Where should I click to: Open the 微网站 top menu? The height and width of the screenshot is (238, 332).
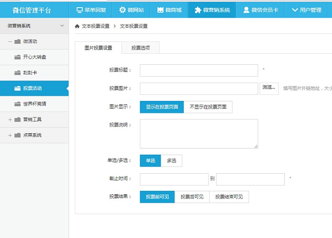[131, 10]
